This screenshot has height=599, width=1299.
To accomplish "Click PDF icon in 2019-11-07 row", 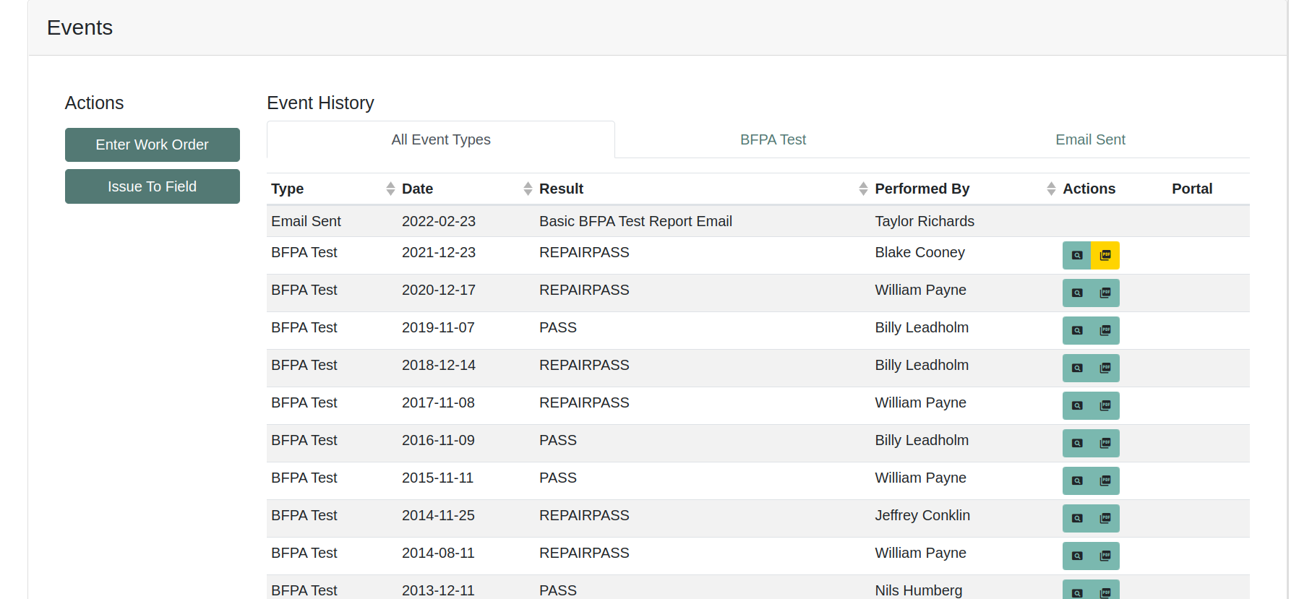I will tap(1105, 330).
